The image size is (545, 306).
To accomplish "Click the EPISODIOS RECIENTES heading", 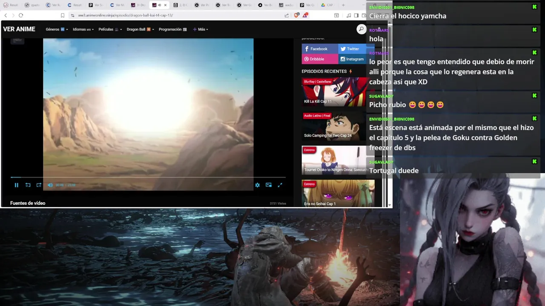I will [327, 71].
